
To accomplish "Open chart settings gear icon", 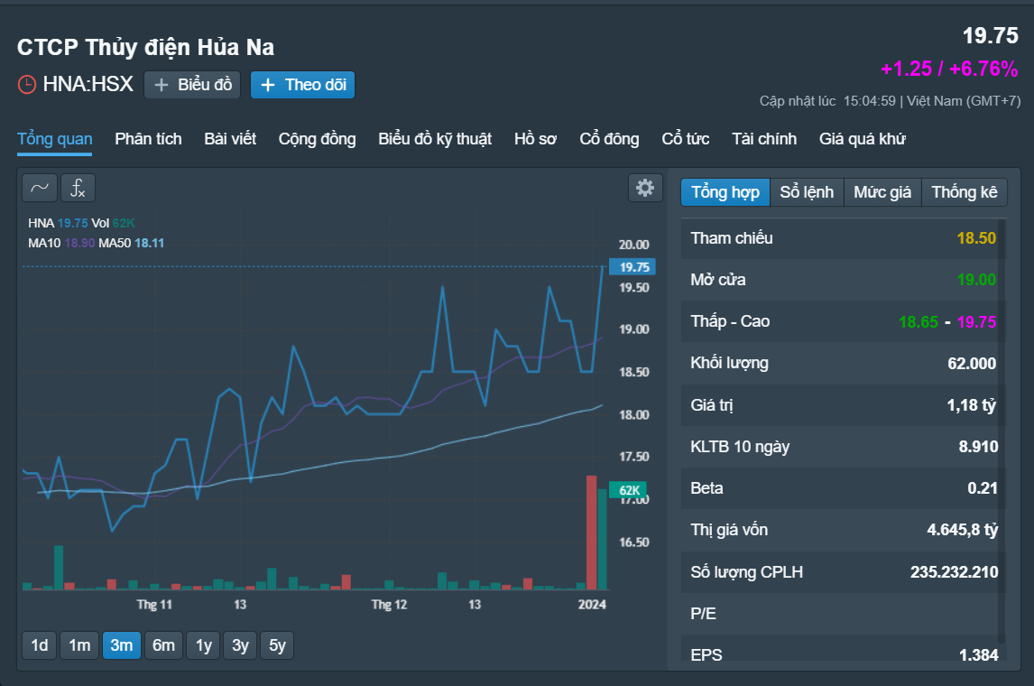I will pos(645,188).
